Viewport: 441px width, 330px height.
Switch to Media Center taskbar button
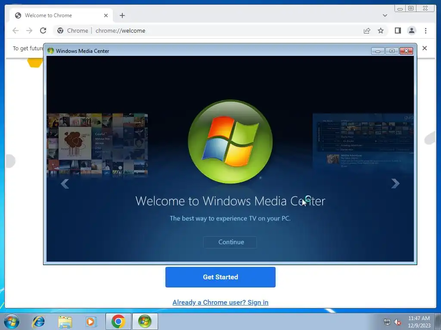click(145, 321)
